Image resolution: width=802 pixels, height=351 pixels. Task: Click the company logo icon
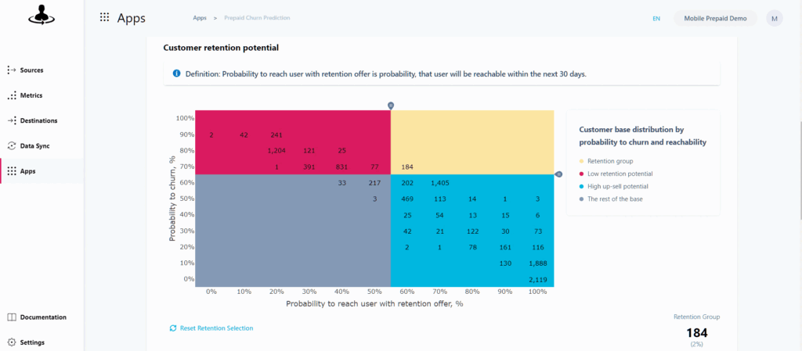click(41, 17)
